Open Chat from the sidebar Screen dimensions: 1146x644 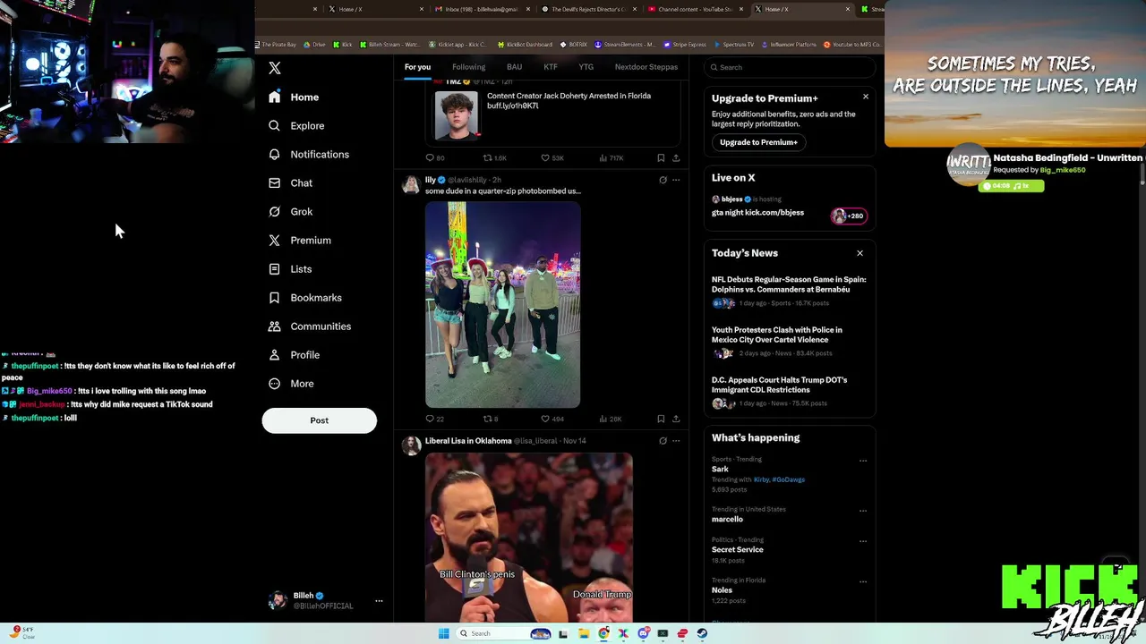click(x=290, y=182)
